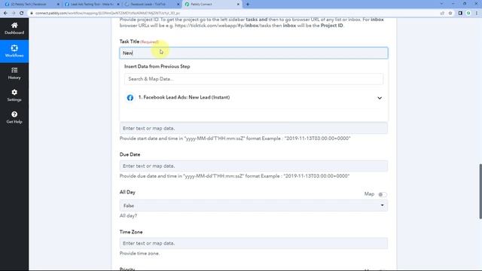Open the Dashboard from the sidebar

pos(14,29)
